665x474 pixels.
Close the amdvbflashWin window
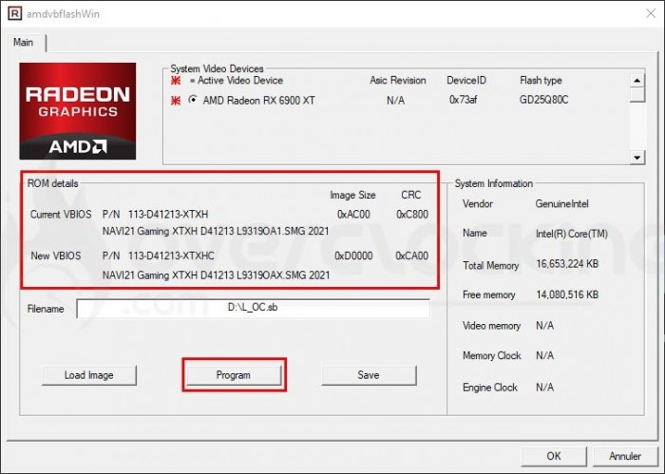tap(651, 13)
